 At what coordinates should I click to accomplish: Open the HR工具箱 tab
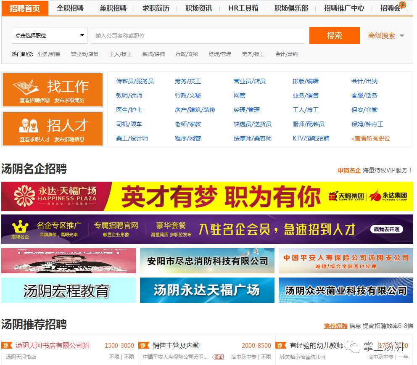[x=243, y=8]
